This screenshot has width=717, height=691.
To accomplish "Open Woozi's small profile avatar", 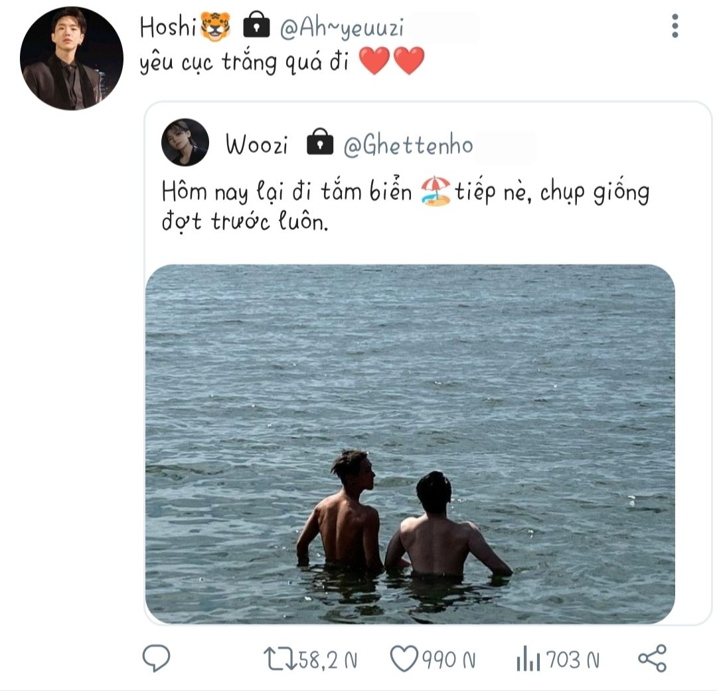I will coord(185,142).
